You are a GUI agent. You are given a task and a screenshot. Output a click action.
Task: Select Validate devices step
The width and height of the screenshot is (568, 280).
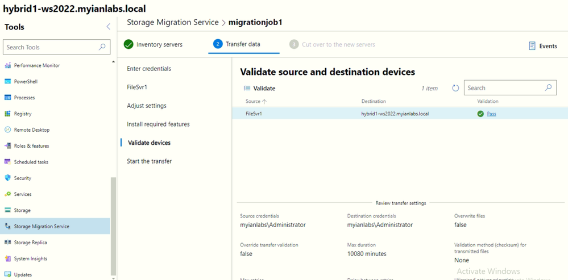pyautogui.click(x=149, y=143)
